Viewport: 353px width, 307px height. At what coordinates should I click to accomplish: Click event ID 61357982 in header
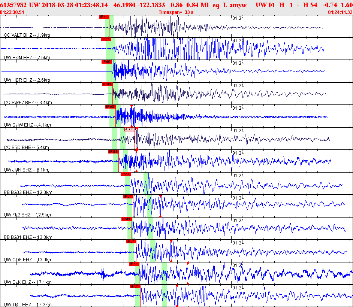(x=13, y=5)
